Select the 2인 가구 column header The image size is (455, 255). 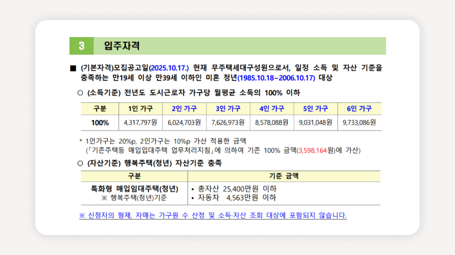tap(184, 109)
